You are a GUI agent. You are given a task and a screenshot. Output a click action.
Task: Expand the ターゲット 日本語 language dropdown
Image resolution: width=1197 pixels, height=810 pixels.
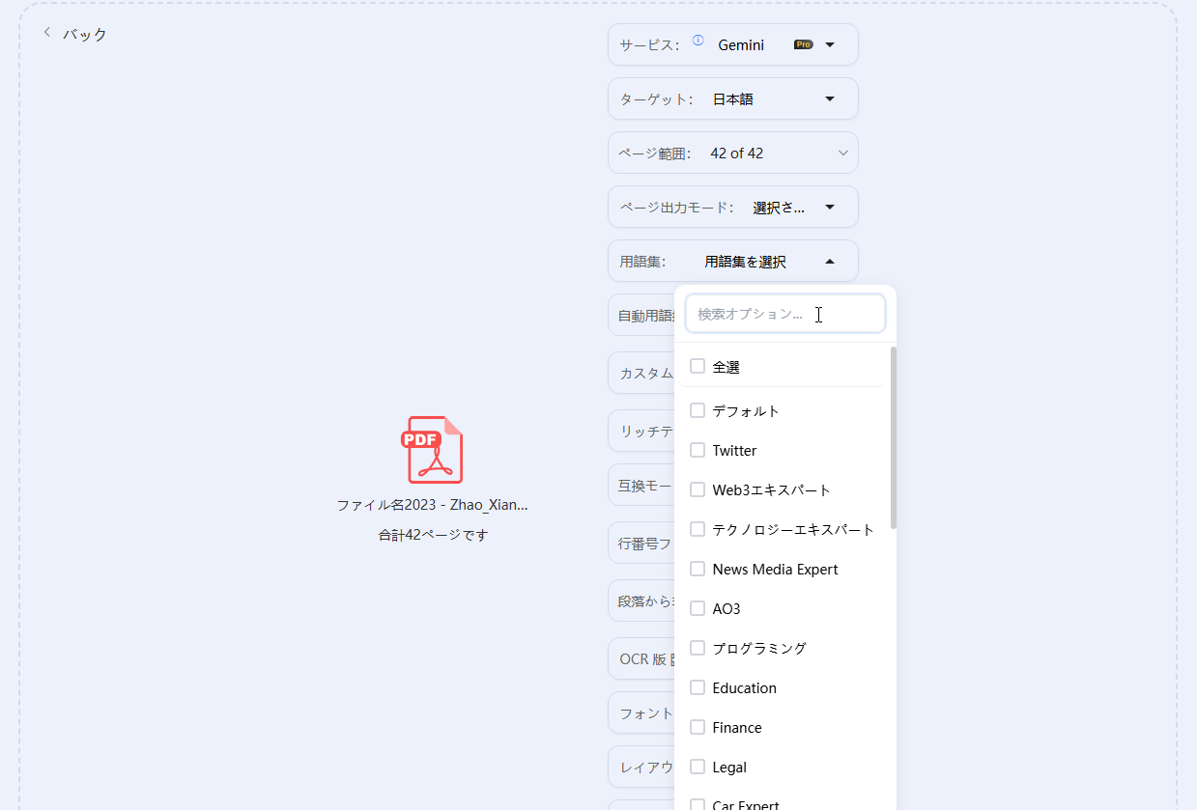(x=829, y=98)
